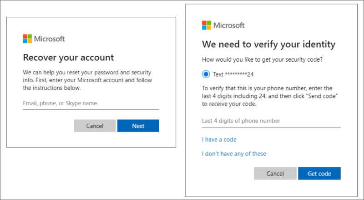Click 'How would you like to get your security code?' text
The height and width of the screenshot is (200, 364).
click(x=263, y=60)
